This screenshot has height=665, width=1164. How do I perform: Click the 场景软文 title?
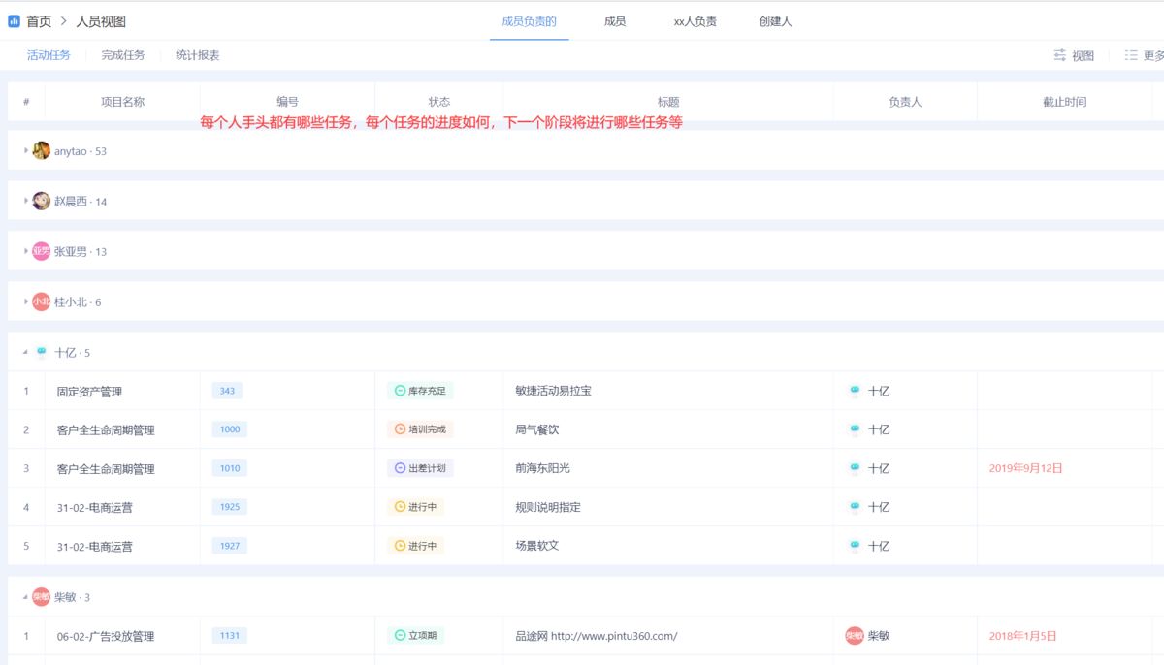click(536, 546)
